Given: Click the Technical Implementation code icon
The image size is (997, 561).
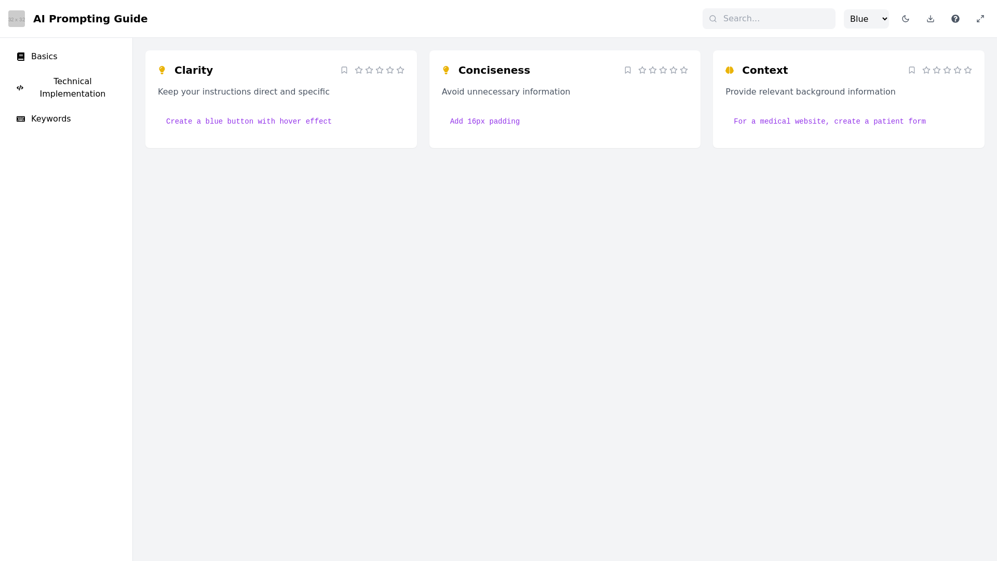Looking at the screenshot, I should click(x=20, y=88).
